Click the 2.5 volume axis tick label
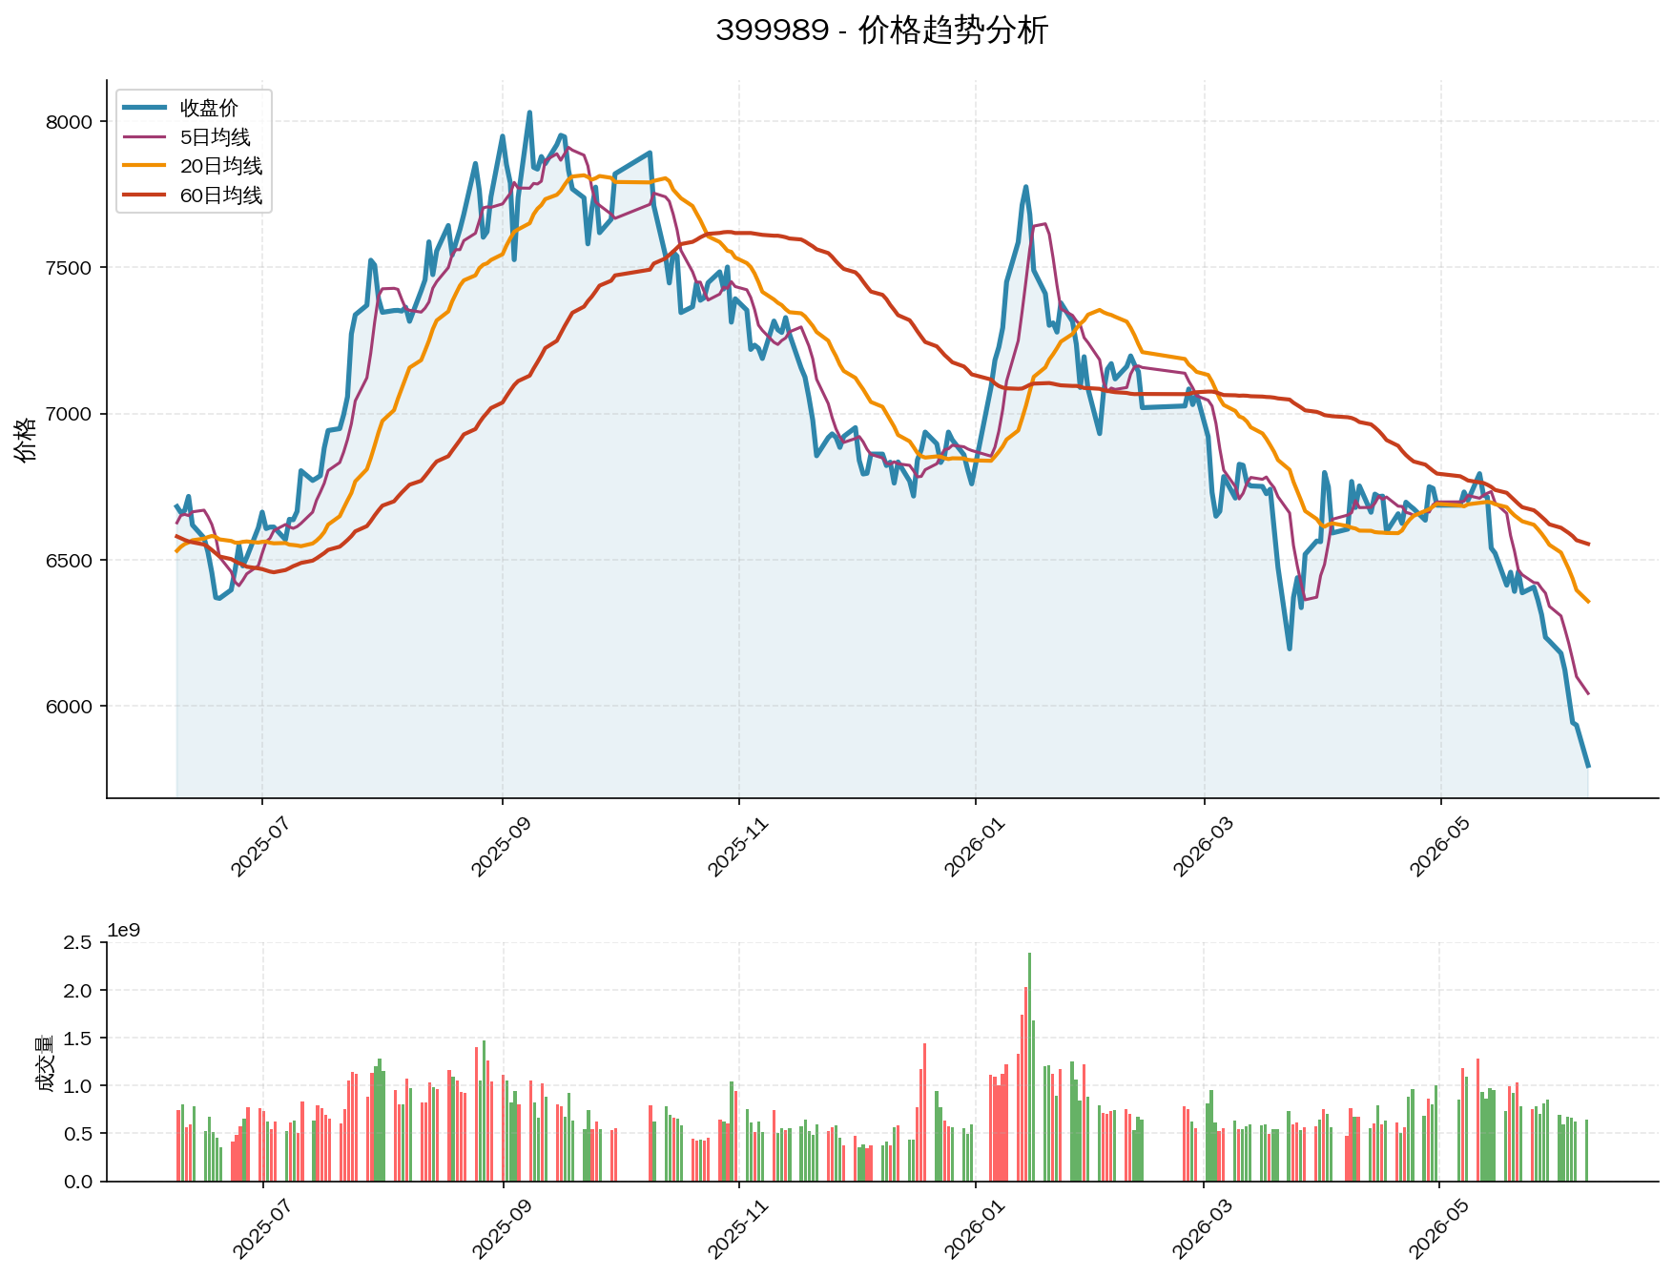Screen dimensions: 1673x1276 (81, 943)
